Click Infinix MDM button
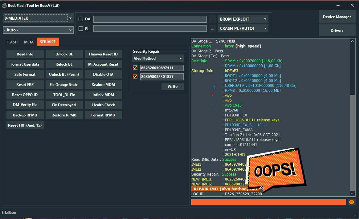The image size is (359, 219). (x=103, y=95)
